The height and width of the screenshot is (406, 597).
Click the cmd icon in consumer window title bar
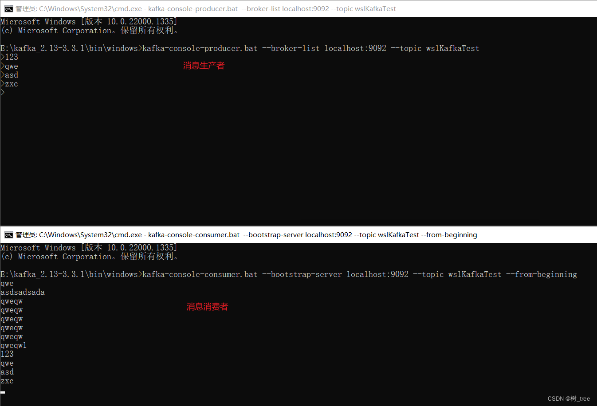coord(9,235)
